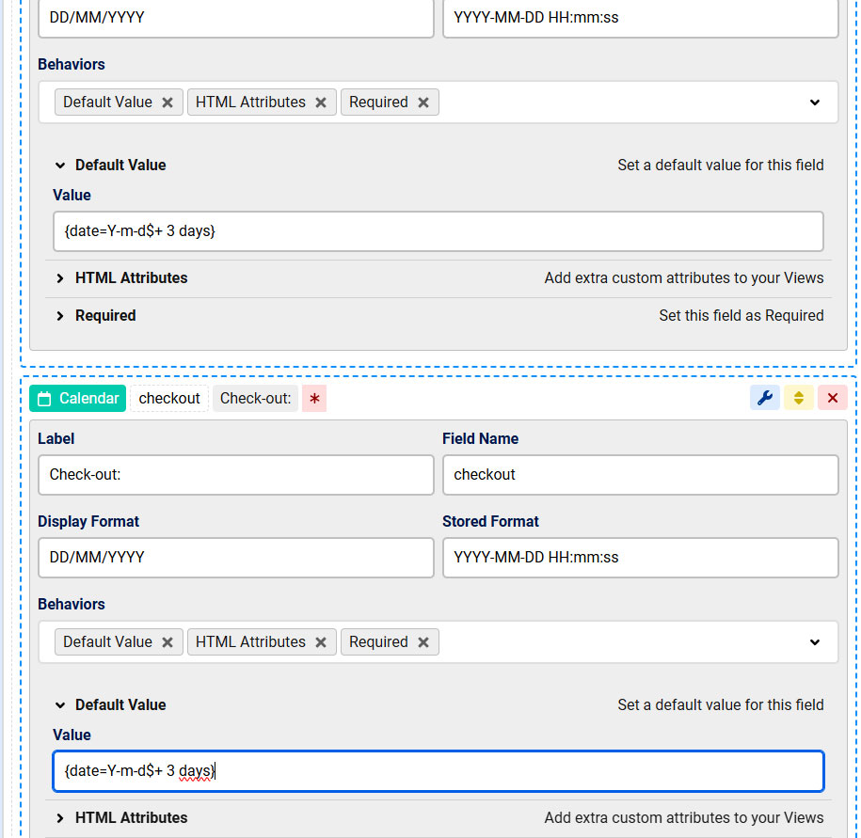Remove Required tag in upper Behaviors
Image resolution: width=861 pixels, height=838 pixels.
pyautogui.click(x=423, y=103)
